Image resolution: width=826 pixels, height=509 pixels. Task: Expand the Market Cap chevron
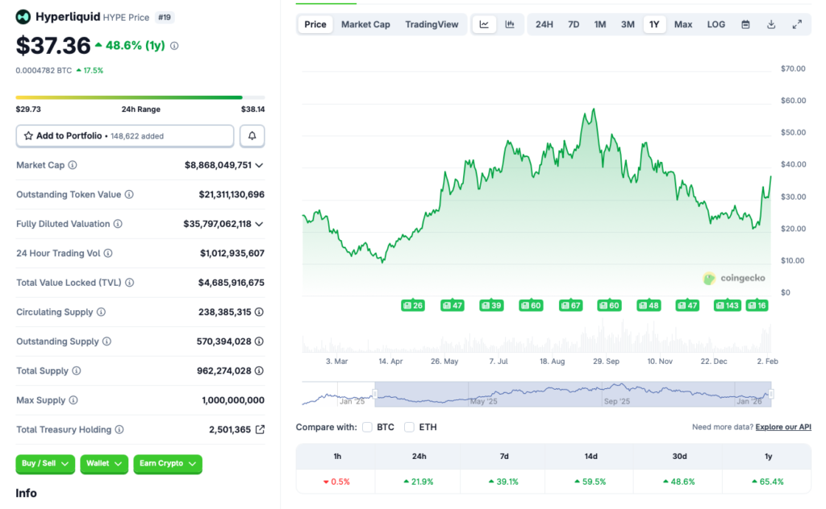(259, 165)
